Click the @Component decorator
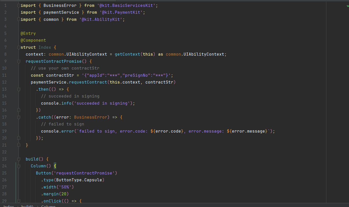349x207 pixels. (x=33, y=40)
